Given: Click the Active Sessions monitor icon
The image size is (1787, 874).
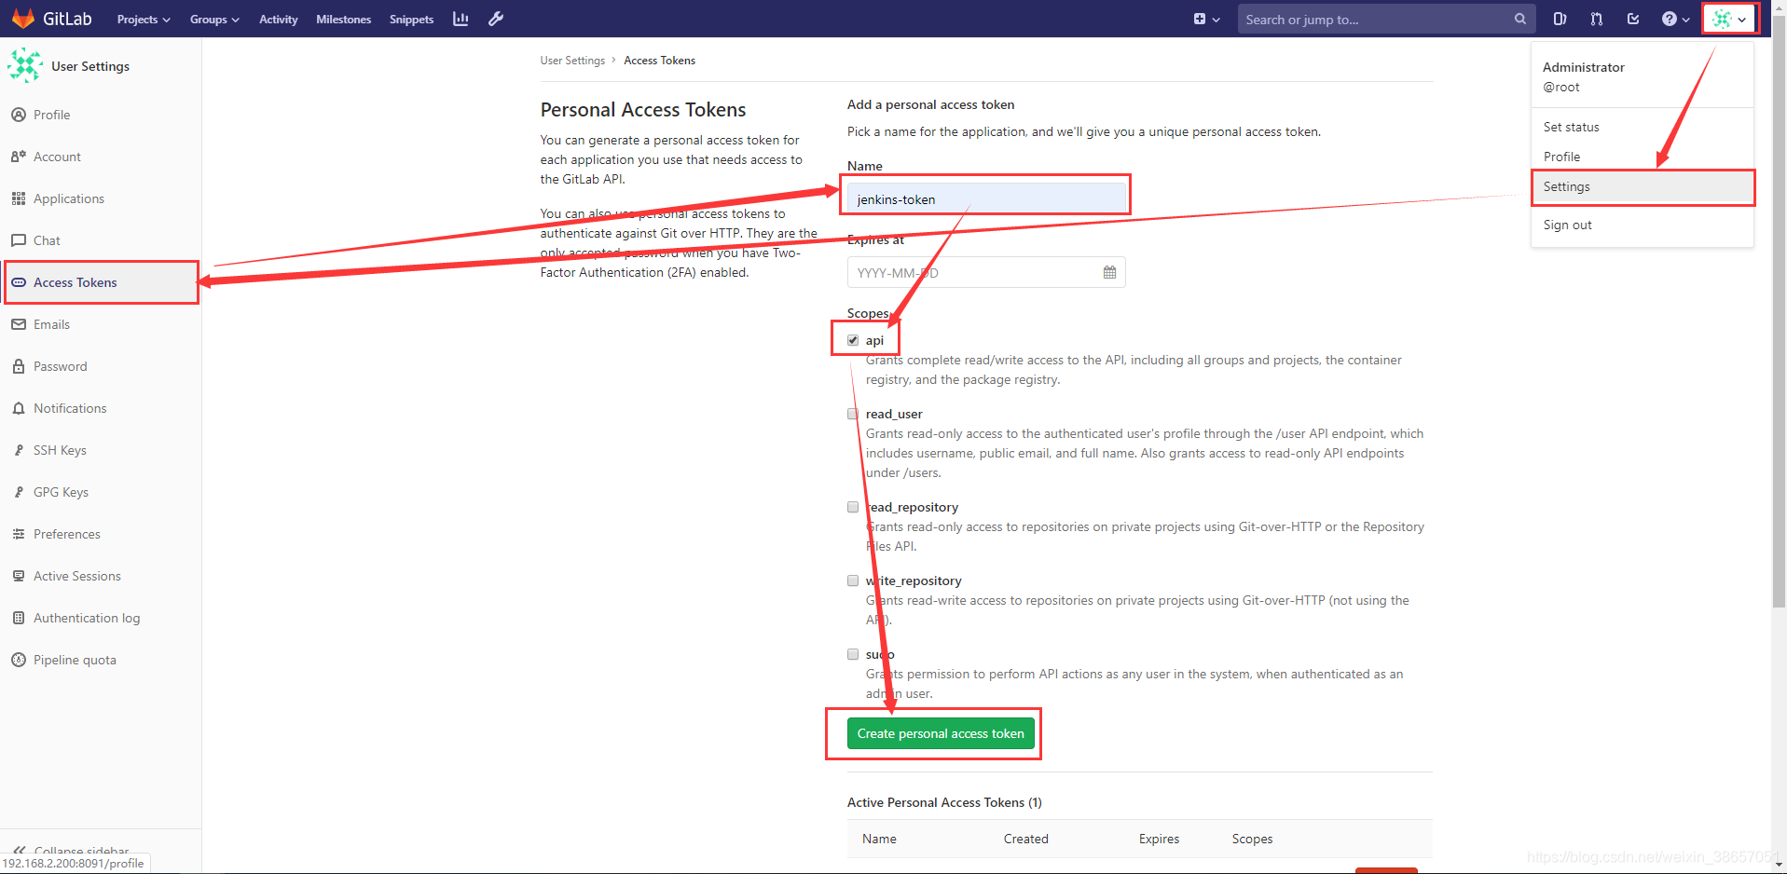Looking at the screenshot, I should (x=19, y=576).
